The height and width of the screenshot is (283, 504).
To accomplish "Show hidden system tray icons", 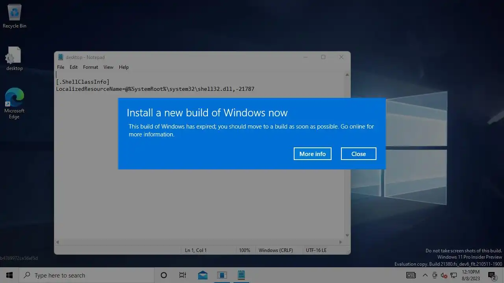I will [x=425, y=275].
